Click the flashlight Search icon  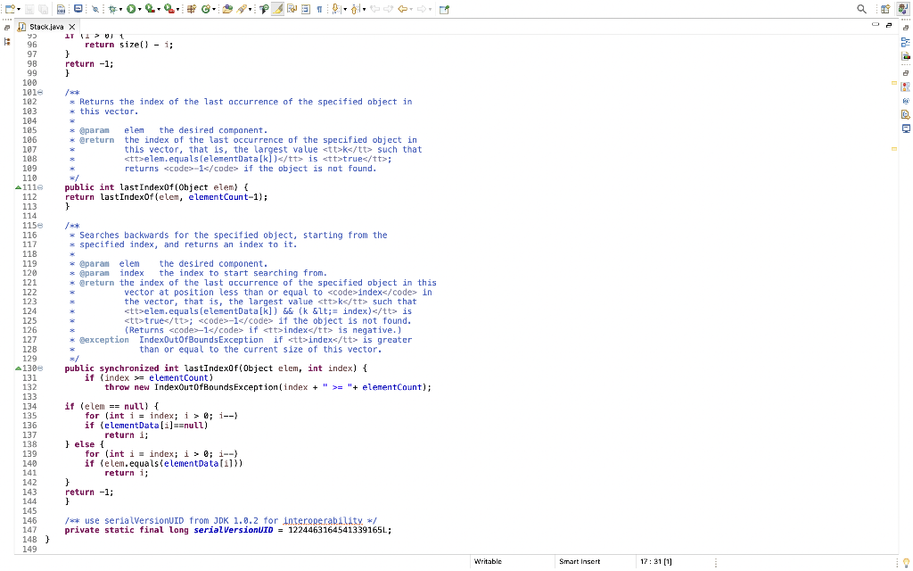click(x=242, y=9)
